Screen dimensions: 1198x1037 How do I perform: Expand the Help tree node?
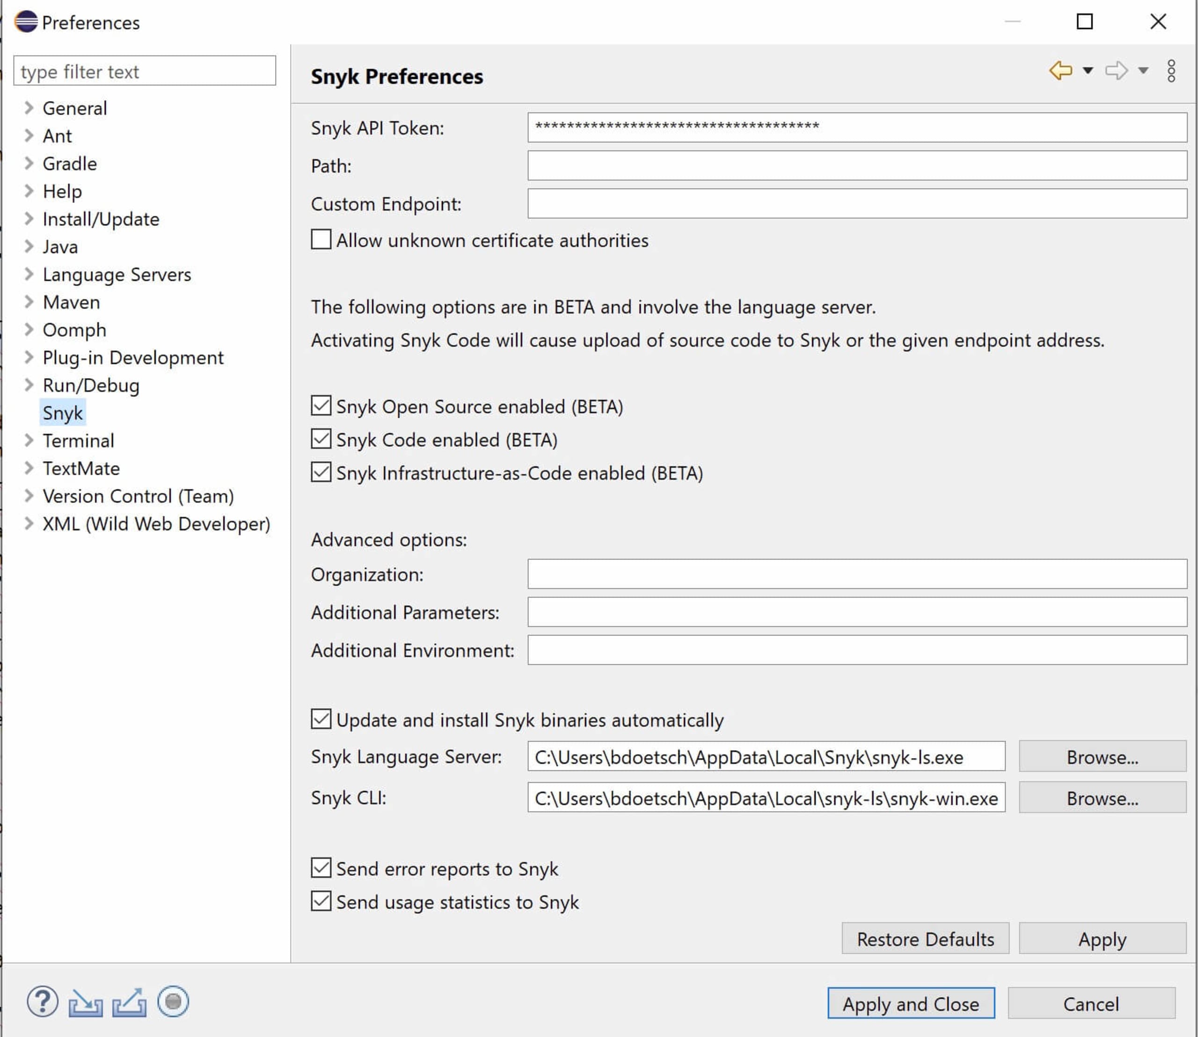(x=29, y=191)
